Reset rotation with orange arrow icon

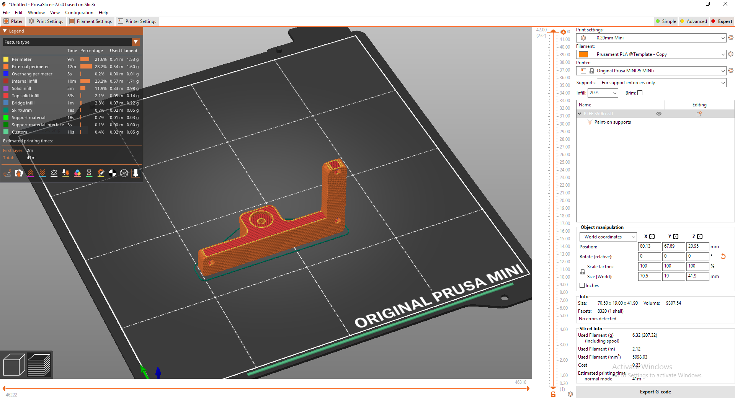pos(723,256)
